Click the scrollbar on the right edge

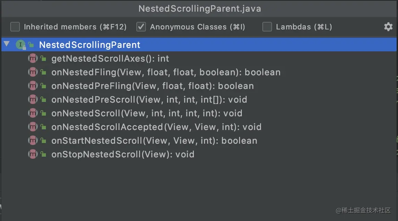click(396, 103)
